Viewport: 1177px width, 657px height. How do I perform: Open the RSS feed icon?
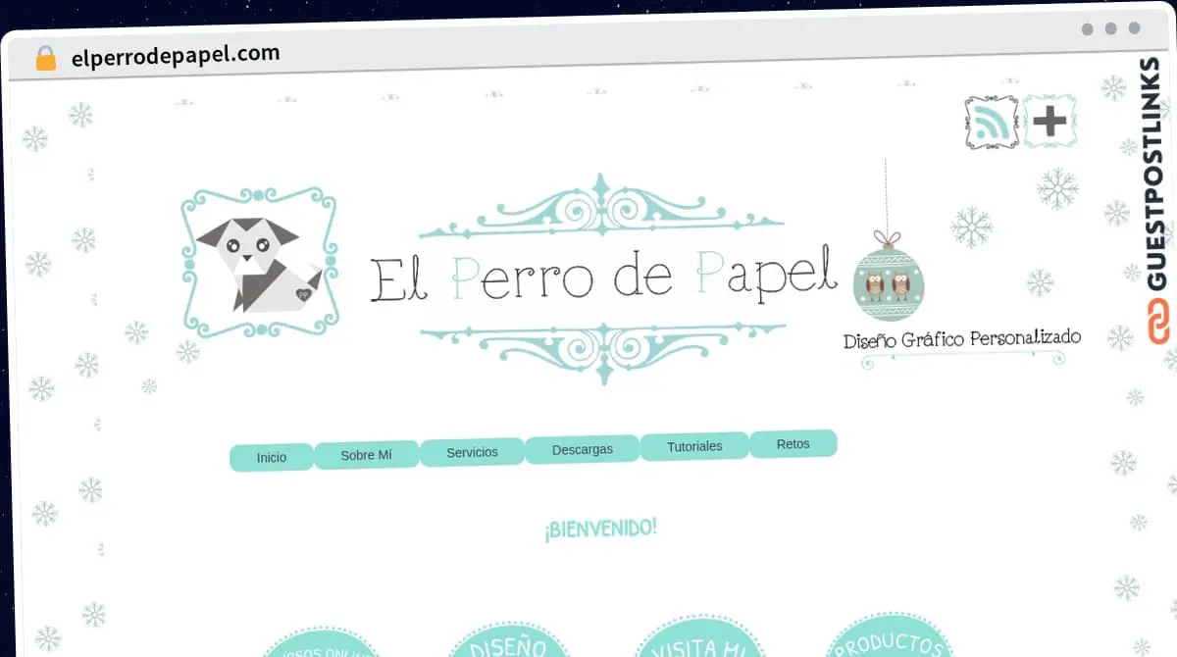coord(991,123)
